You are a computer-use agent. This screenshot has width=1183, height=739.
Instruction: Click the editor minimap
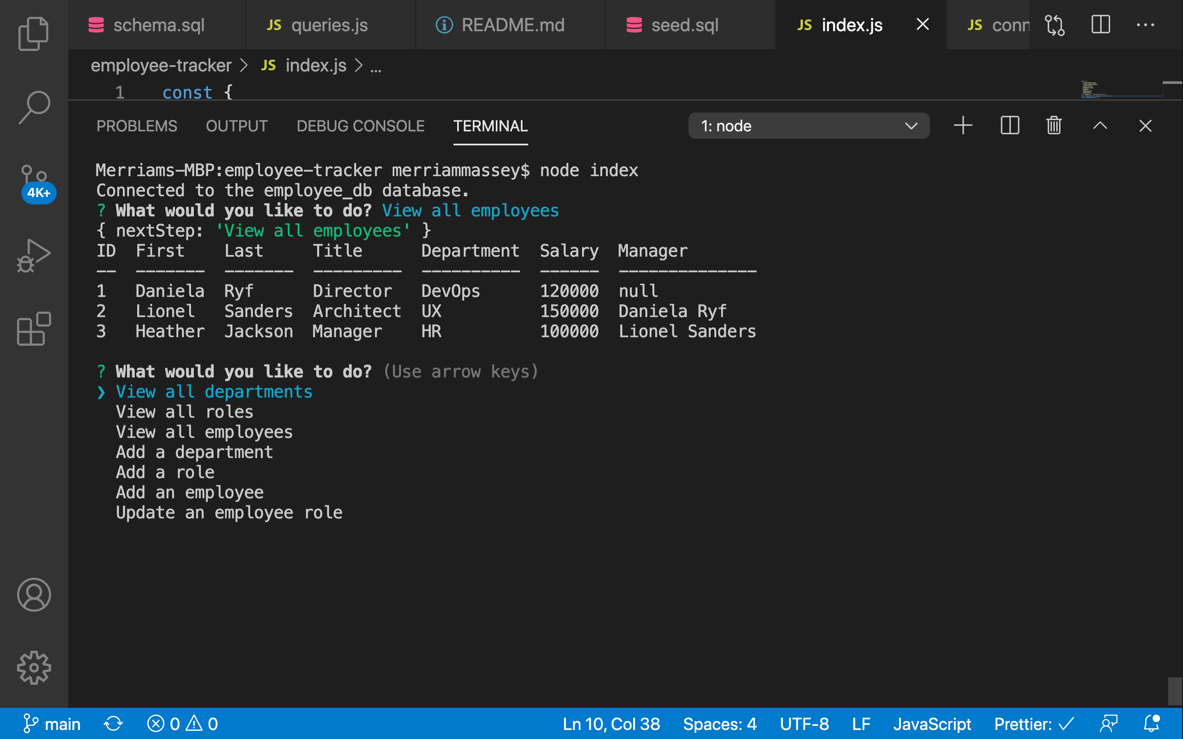pyautogui.click(x=1121, y=90)
